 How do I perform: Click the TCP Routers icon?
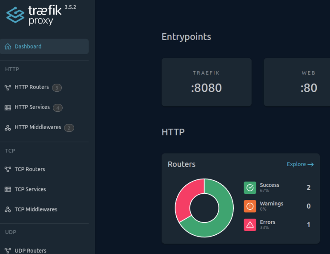coord(8,169)
